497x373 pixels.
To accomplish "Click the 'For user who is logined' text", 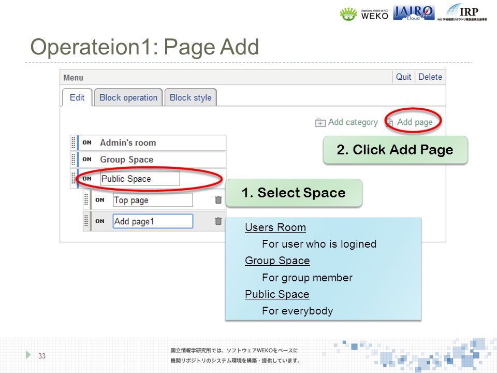I will [319, 244].
